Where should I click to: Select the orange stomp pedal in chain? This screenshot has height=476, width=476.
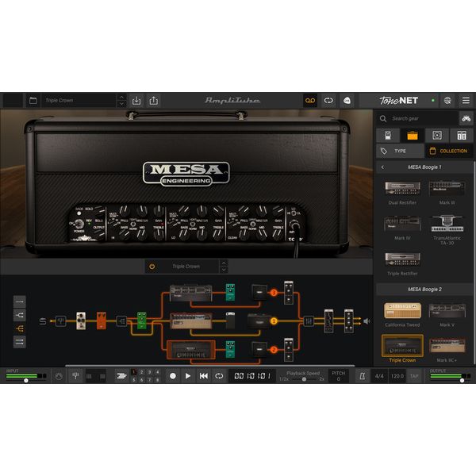click(102, 321)
